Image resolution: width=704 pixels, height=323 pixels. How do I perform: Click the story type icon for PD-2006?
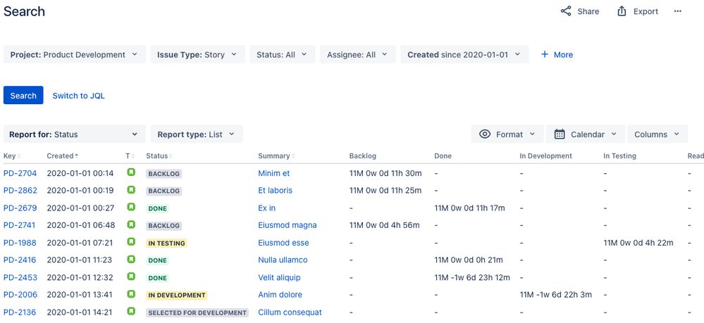pyautogui.click(x=131, y=294)
